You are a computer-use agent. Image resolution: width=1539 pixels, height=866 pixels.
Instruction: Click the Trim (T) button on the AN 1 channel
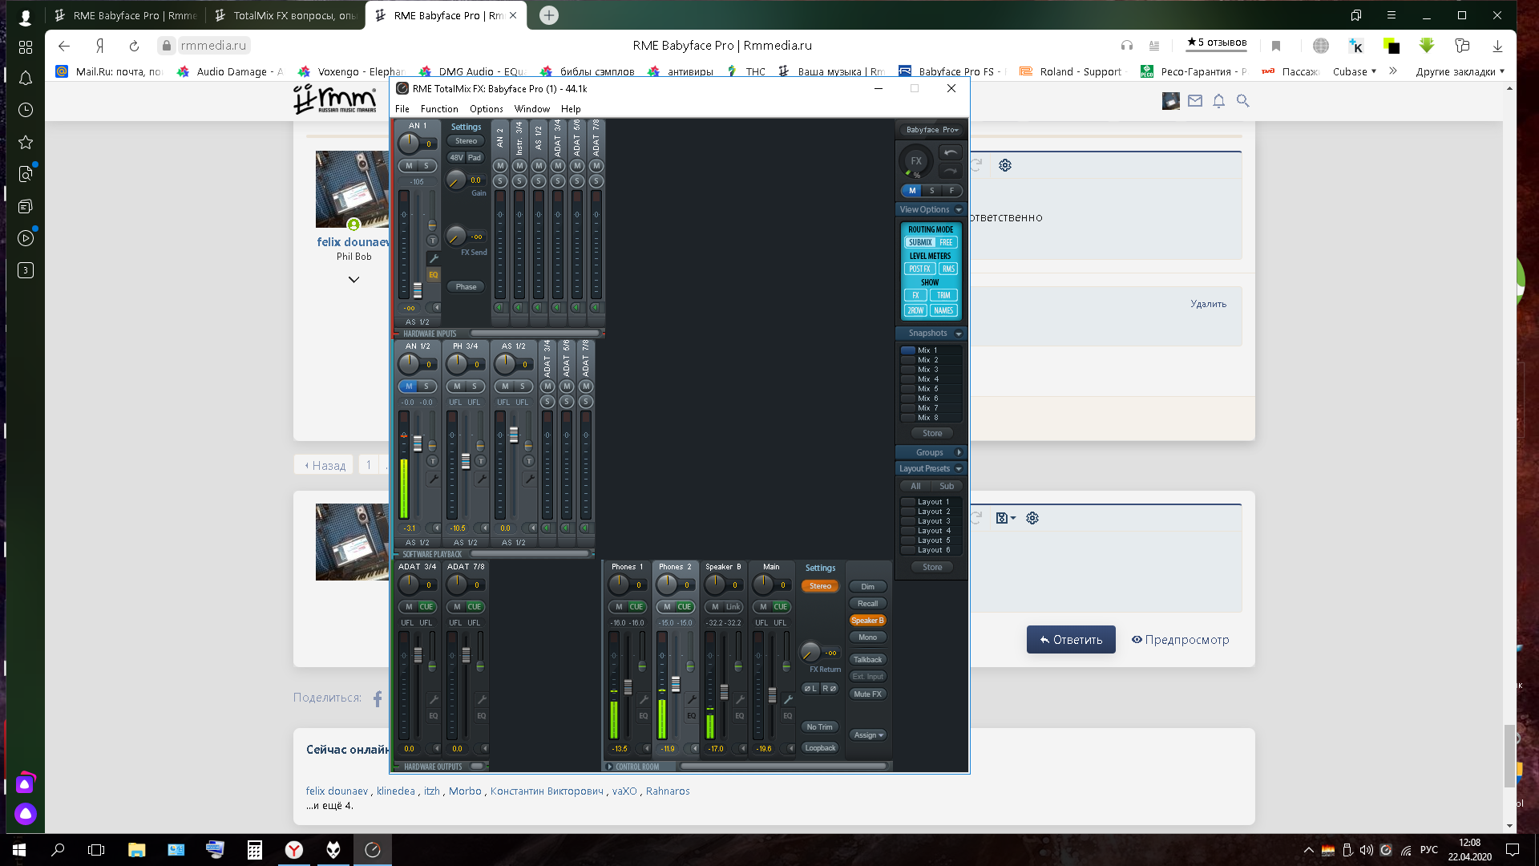point(432,241)
